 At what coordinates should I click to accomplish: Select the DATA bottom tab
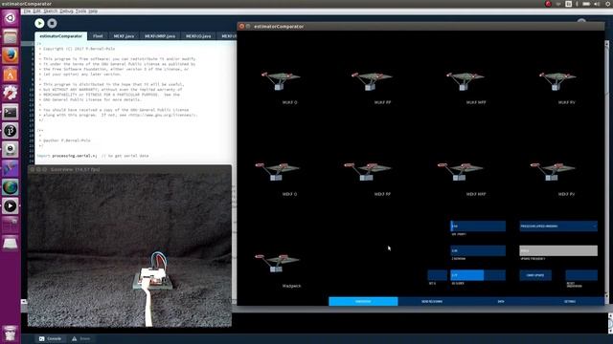[x=501, y=301]
